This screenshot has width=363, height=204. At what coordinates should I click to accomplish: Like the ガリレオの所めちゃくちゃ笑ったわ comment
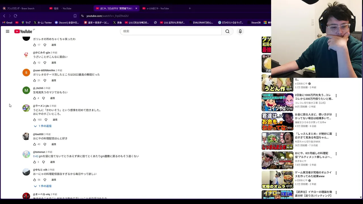[x=35, y=45]
